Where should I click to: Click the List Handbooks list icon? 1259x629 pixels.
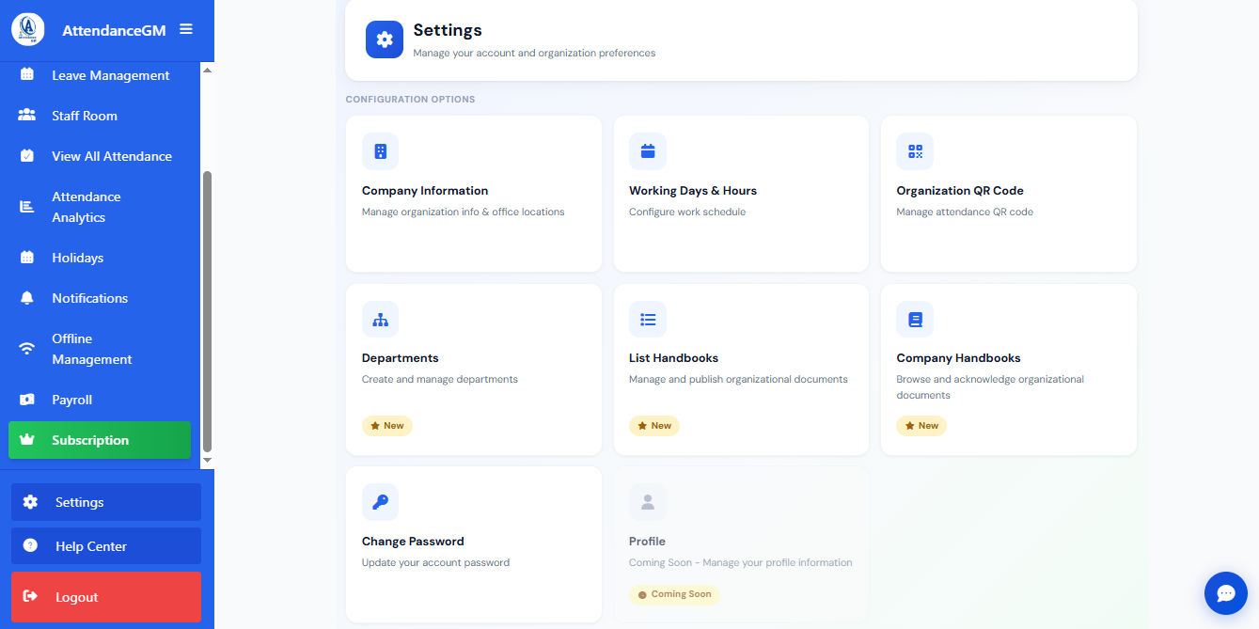click(x=648, y=320)
